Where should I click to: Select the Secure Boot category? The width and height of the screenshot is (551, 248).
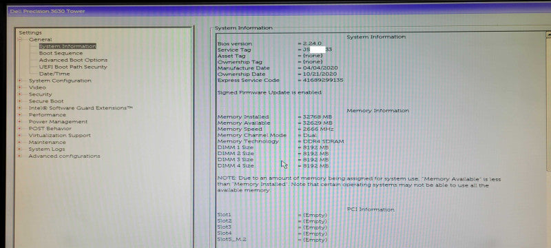46,101
